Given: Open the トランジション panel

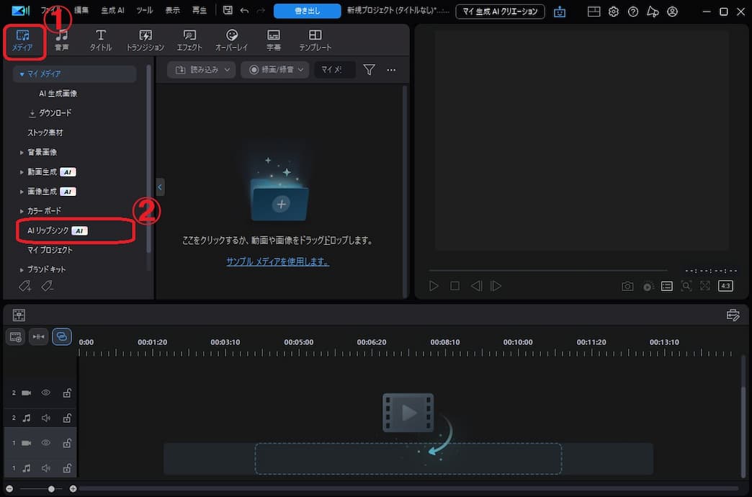Looking at the screenshot, I should [x=145, y=40].
